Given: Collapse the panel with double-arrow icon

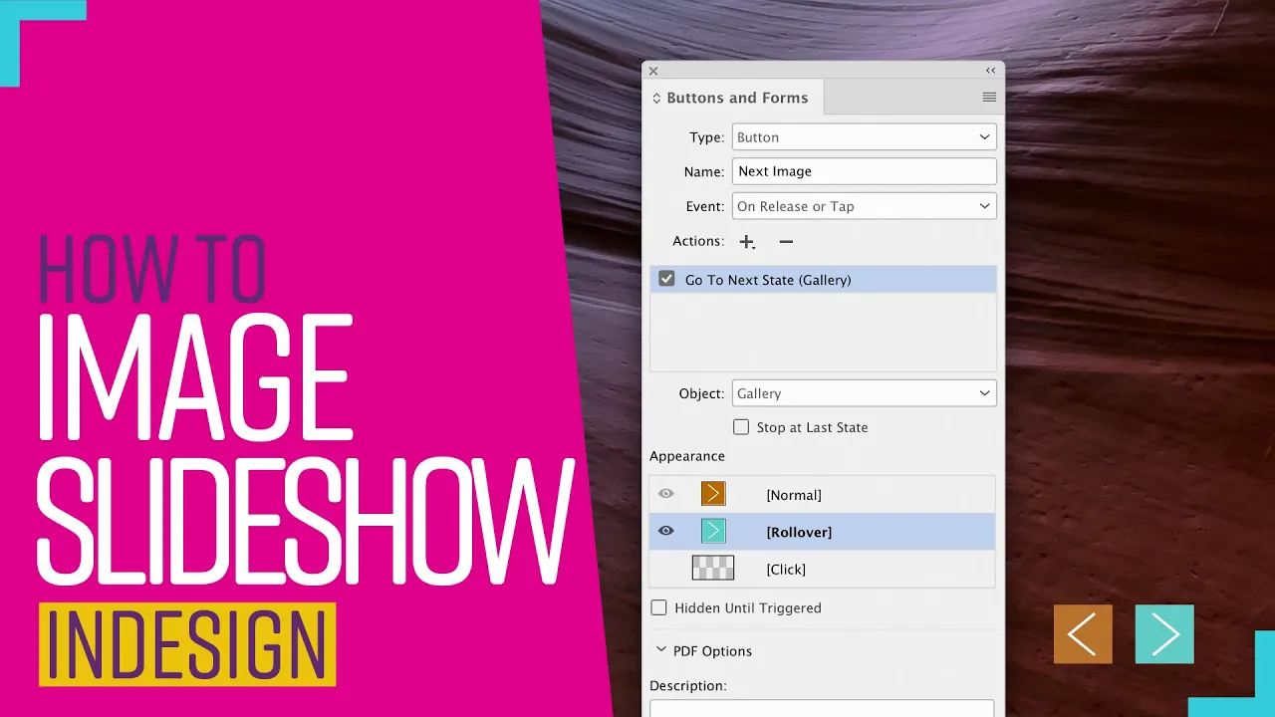Looking at the screenshot, I should [990, 71].
